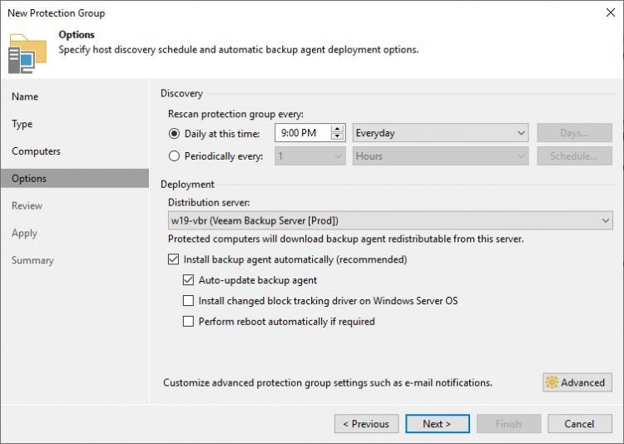
Task: Go to the Name wizard step
Action: (25, 96)
